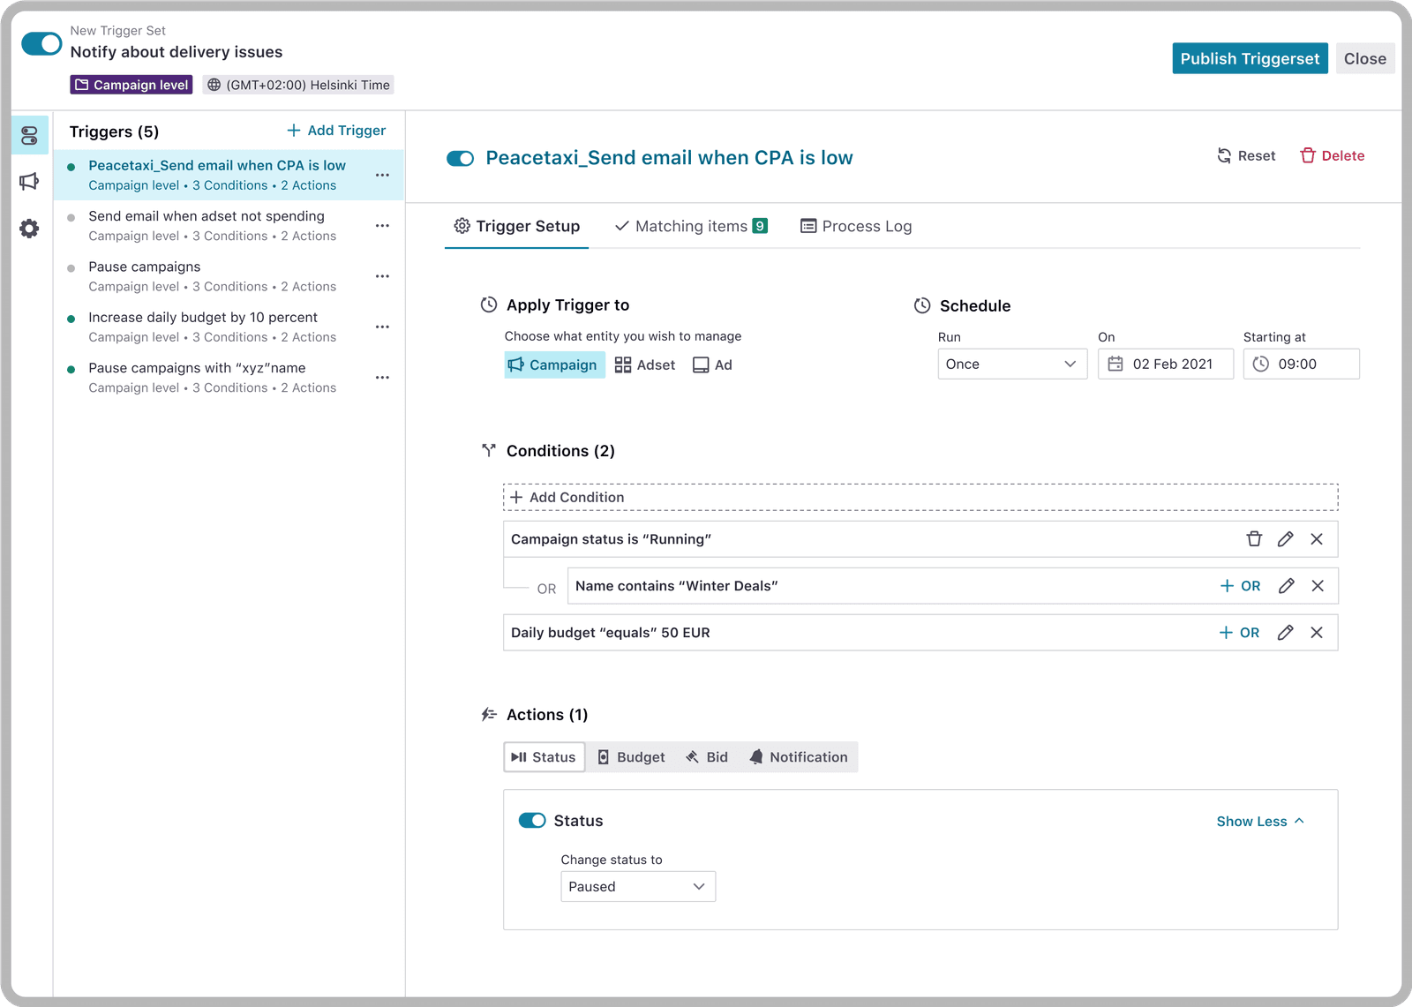The height and width of the screenshot is (1007, 1412).
Task: Edit the Daily budget equals 50 EUR condition
Action: coord(1286,633)
